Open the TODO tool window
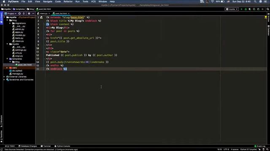 [x=10, y=146]
